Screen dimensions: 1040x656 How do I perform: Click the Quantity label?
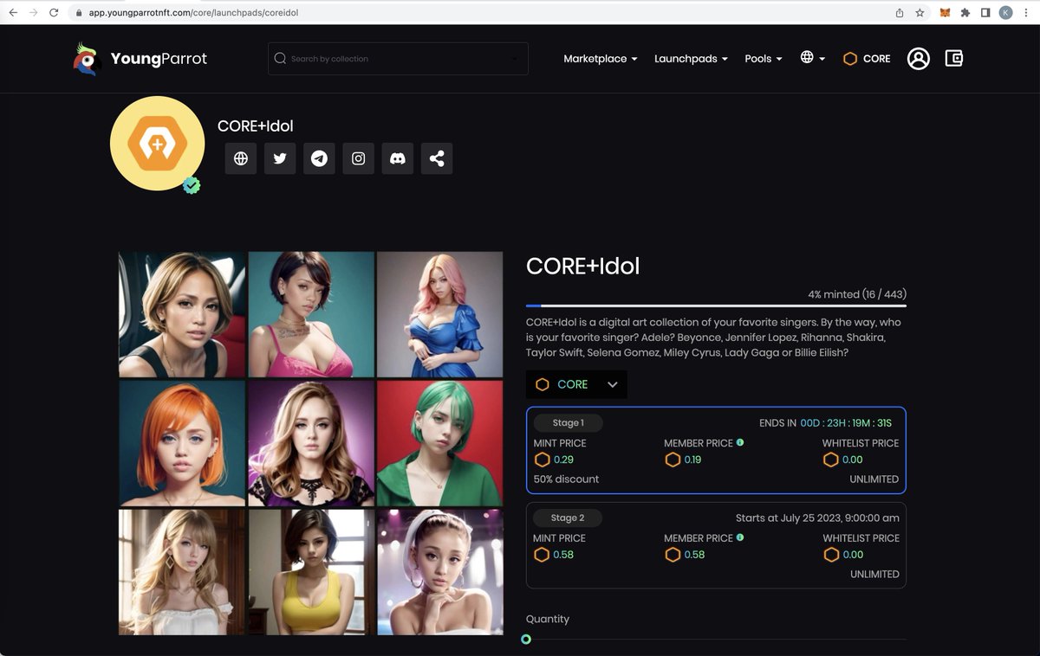pos(548,619)
